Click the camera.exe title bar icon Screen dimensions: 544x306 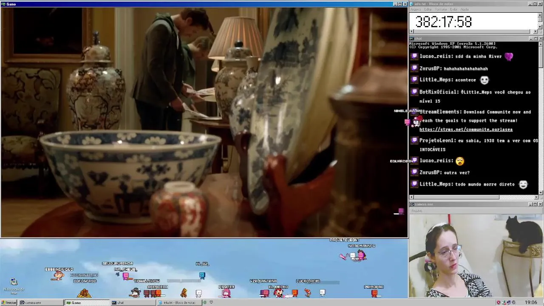pos(412,204)
